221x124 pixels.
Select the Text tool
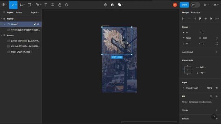tap(46, 5)
